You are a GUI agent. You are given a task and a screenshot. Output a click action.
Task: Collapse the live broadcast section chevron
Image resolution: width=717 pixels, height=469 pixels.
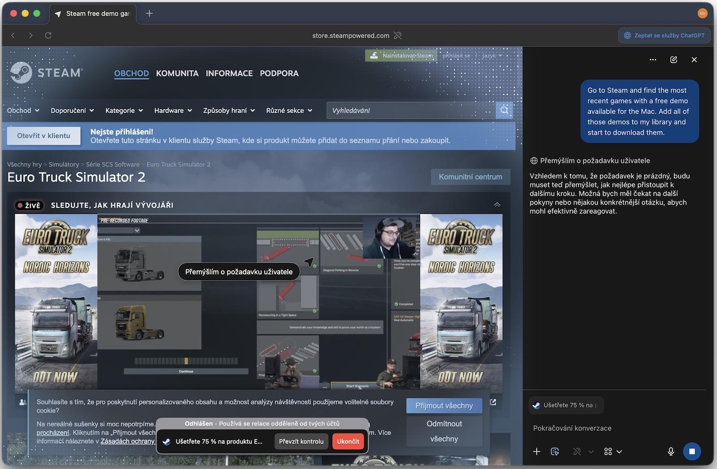(497, 205)
